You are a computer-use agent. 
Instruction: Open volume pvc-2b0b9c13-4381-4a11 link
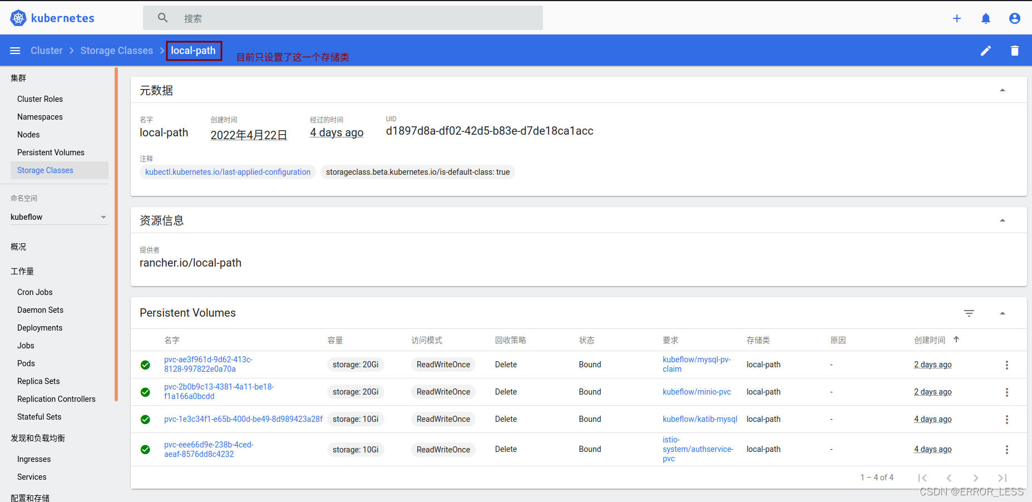[219, 392]
